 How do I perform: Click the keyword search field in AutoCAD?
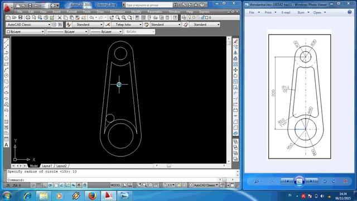tap(149, 5)
